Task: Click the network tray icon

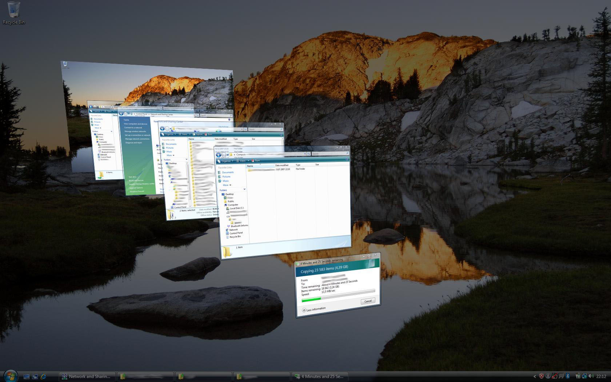Action: click(584, 376)
